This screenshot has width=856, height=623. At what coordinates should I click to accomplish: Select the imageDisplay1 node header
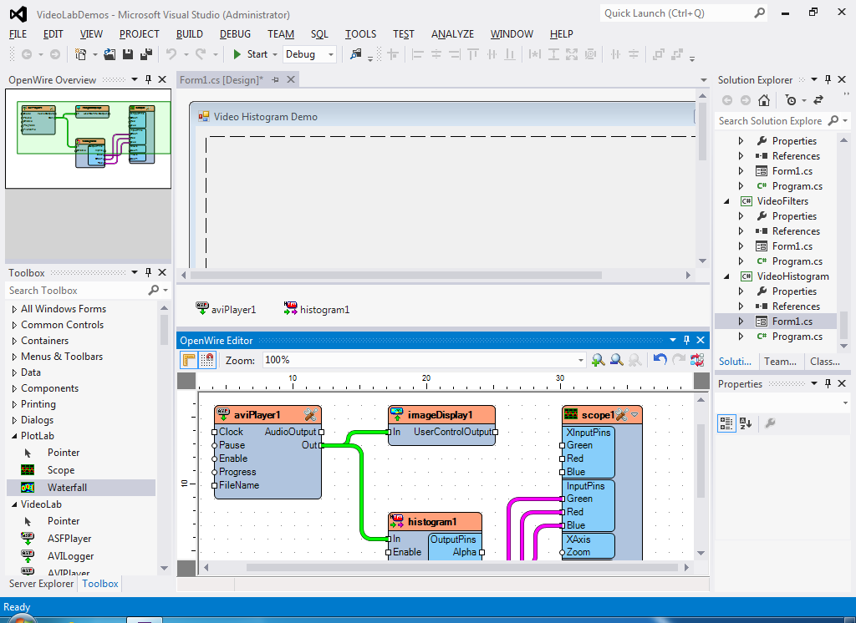coord(441,414)
